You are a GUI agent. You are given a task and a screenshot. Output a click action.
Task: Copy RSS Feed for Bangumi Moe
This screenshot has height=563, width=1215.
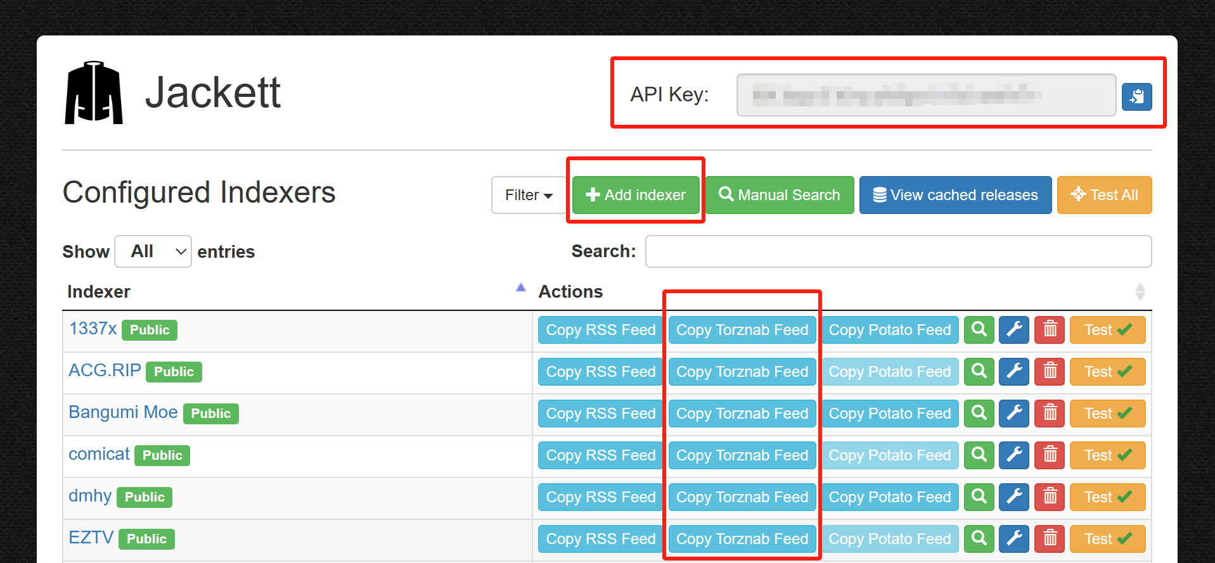(x=601, y=414)
